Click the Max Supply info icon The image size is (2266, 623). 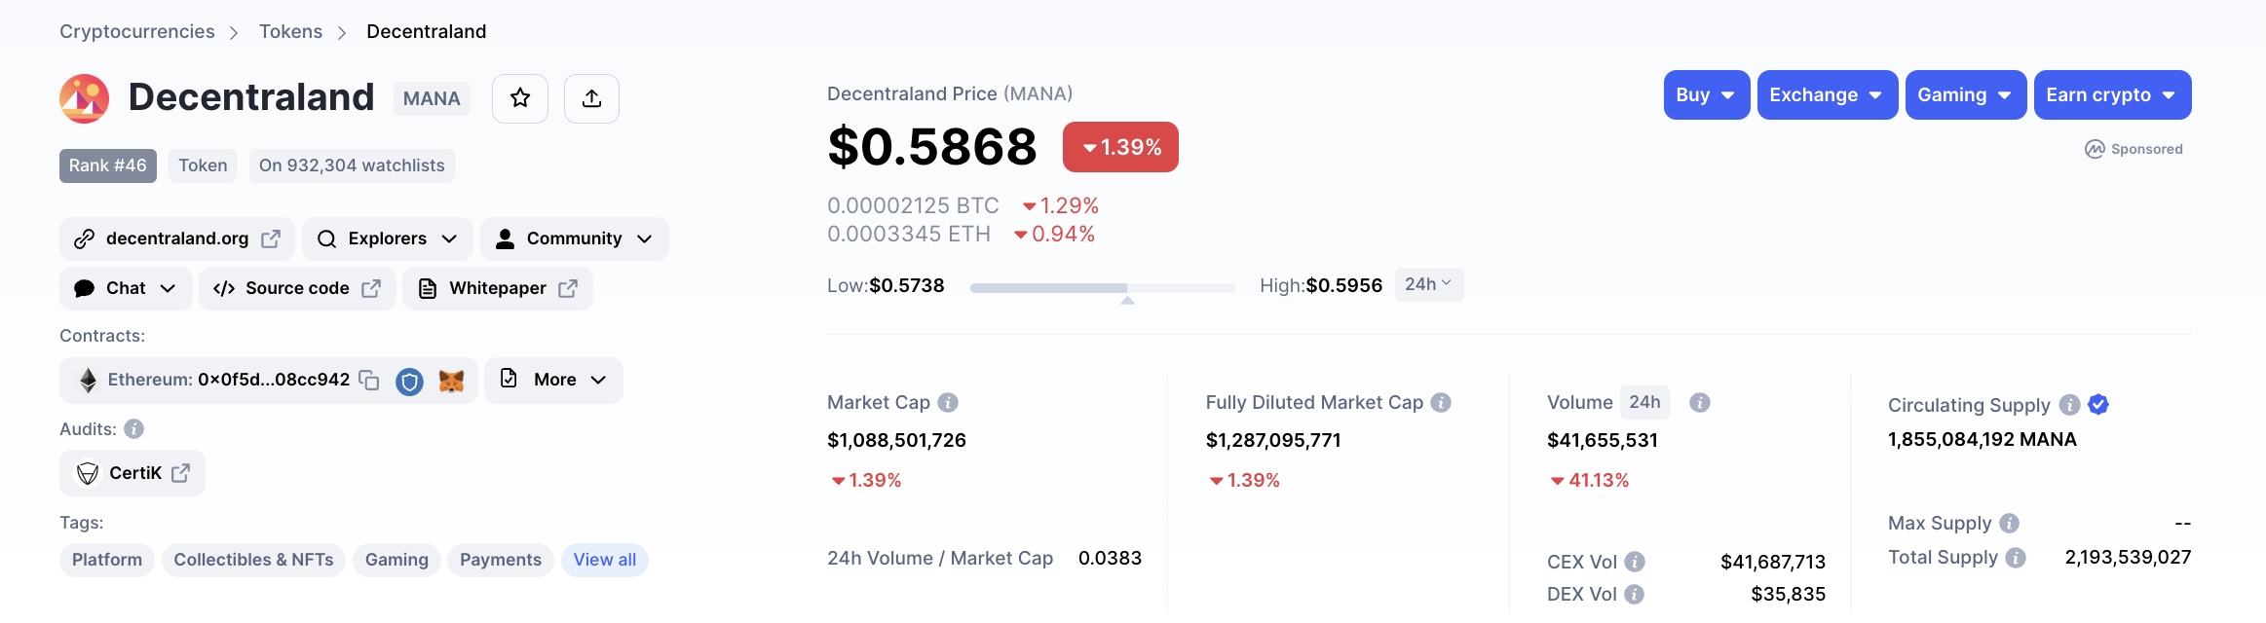[2009, 524]
